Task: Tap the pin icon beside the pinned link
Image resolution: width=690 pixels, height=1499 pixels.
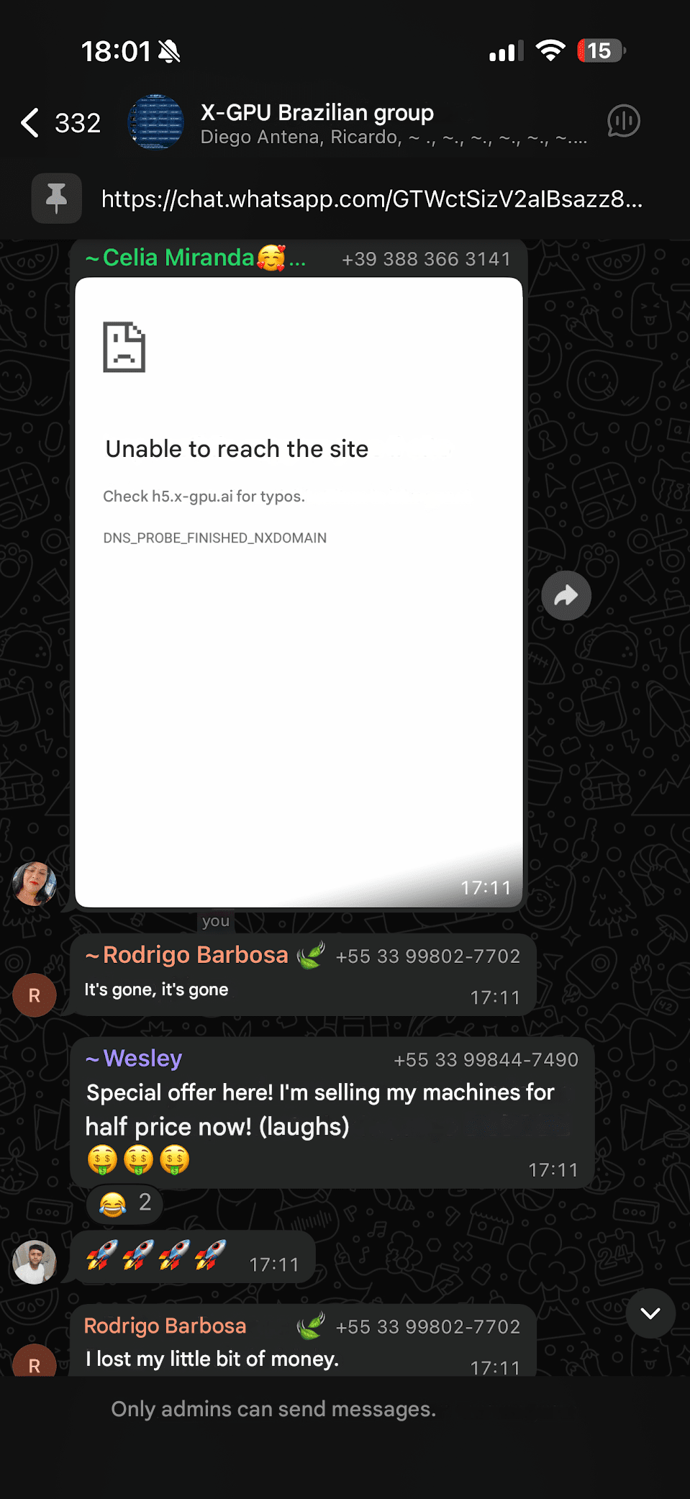Action: (56, 198)
